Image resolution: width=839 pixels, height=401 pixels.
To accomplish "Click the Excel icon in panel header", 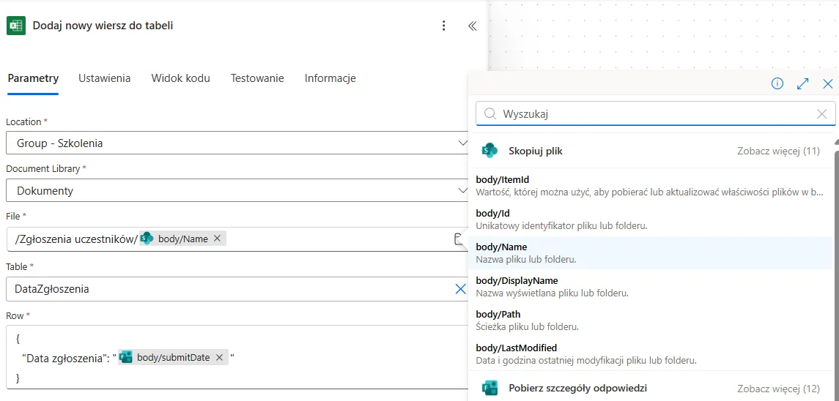I will tap(16, 26).
